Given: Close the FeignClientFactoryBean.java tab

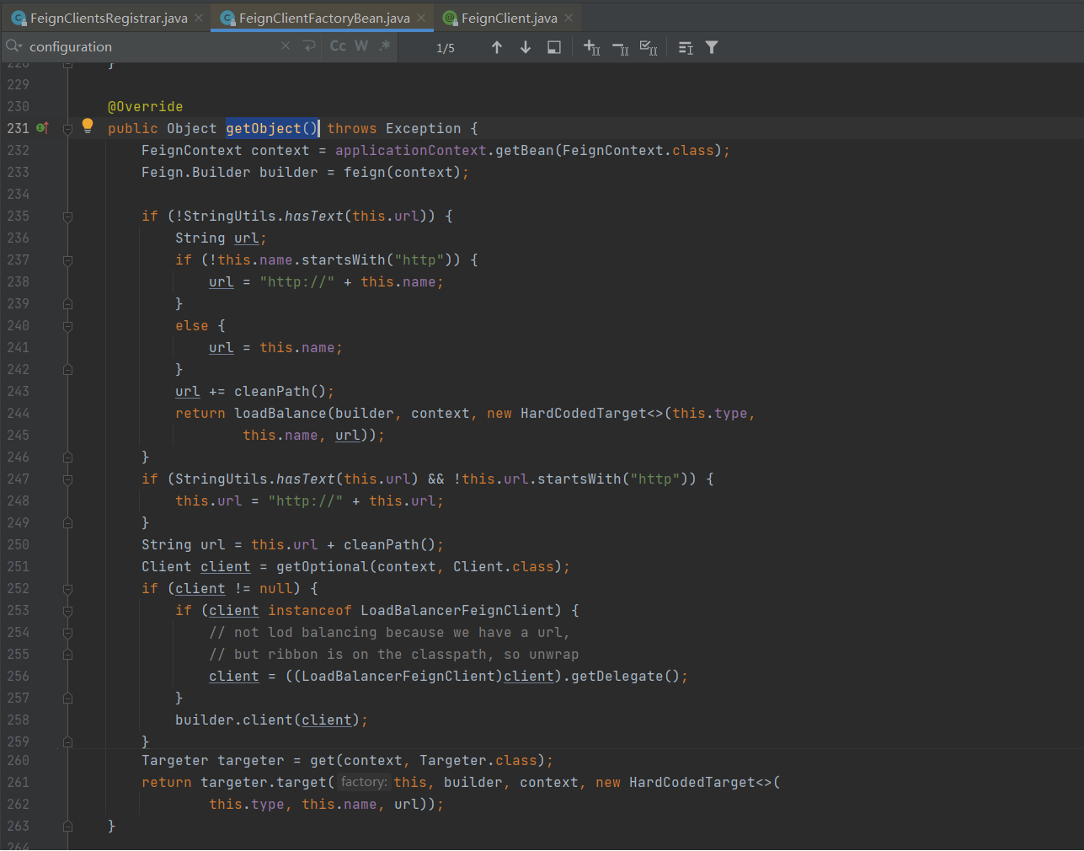Looking at the screenshot, I should pyautogui.click(x=421, y=18).
